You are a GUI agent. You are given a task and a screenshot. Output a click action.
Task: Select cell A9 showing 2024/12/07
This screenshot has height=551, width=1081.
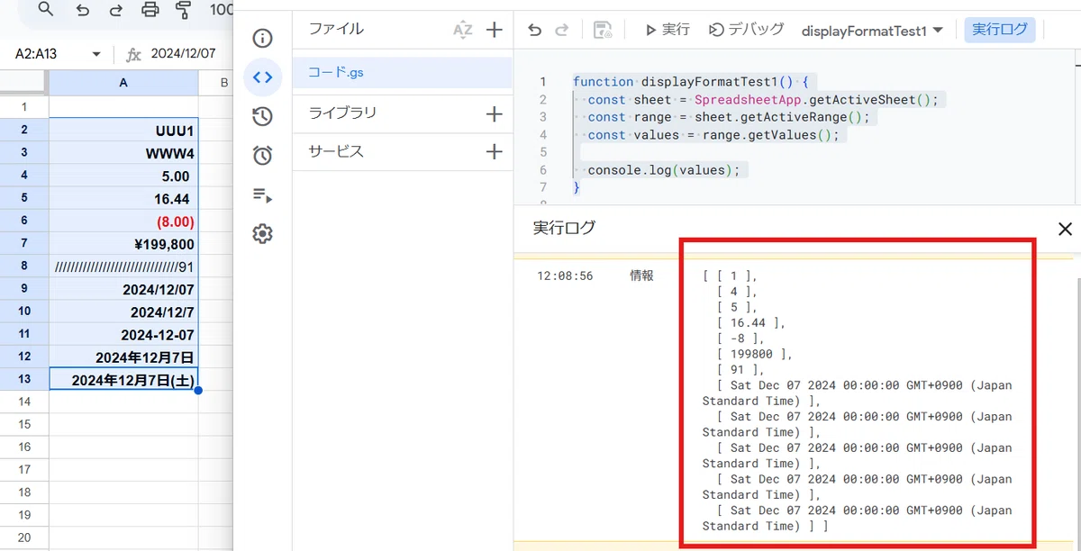tap(123, 289)
